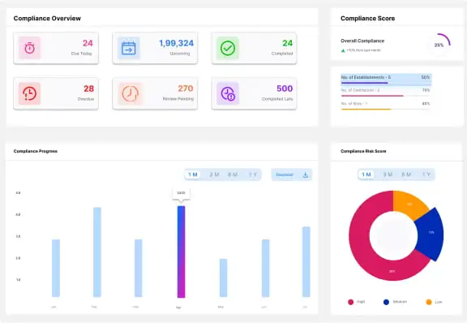The height and width of the screenshot is (323, 467).
Task: Choose 1 Y in Compliance Risk Score
Action: (426, 174)
